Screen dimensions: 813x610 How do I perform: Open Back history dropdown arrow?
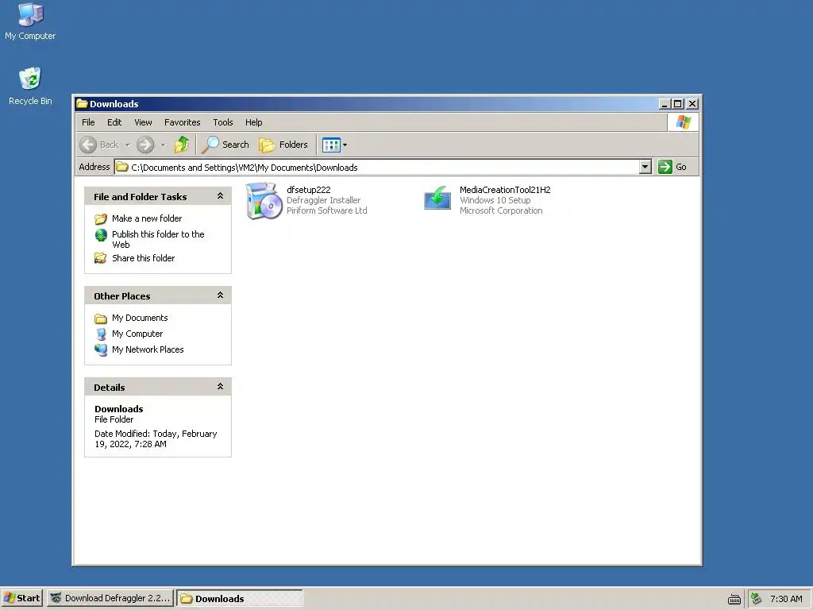point(127,145)
